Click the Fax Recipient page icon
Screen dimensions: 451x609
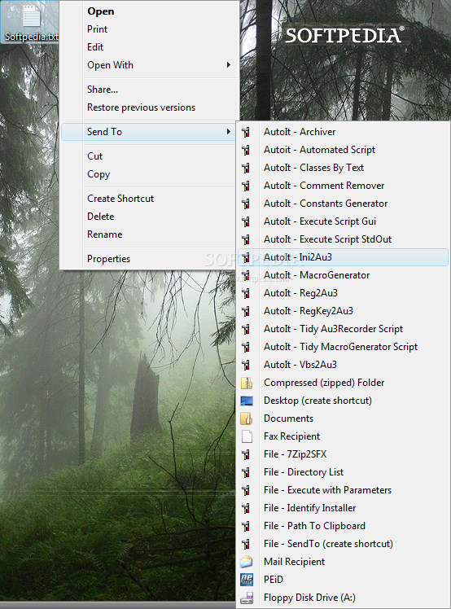tap(247, 436)
